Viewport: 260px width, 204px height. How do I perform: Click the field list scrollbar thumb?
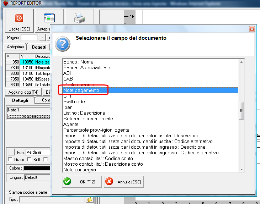coord(241,111)
